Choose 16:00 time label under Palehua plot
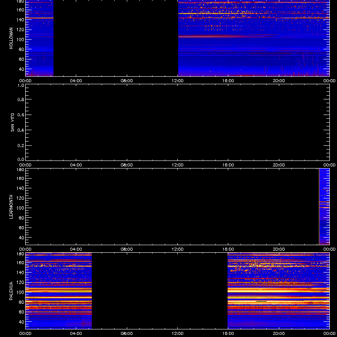This screenshot has height=337, width=337. pyautogui.click(x=228, y=334)
